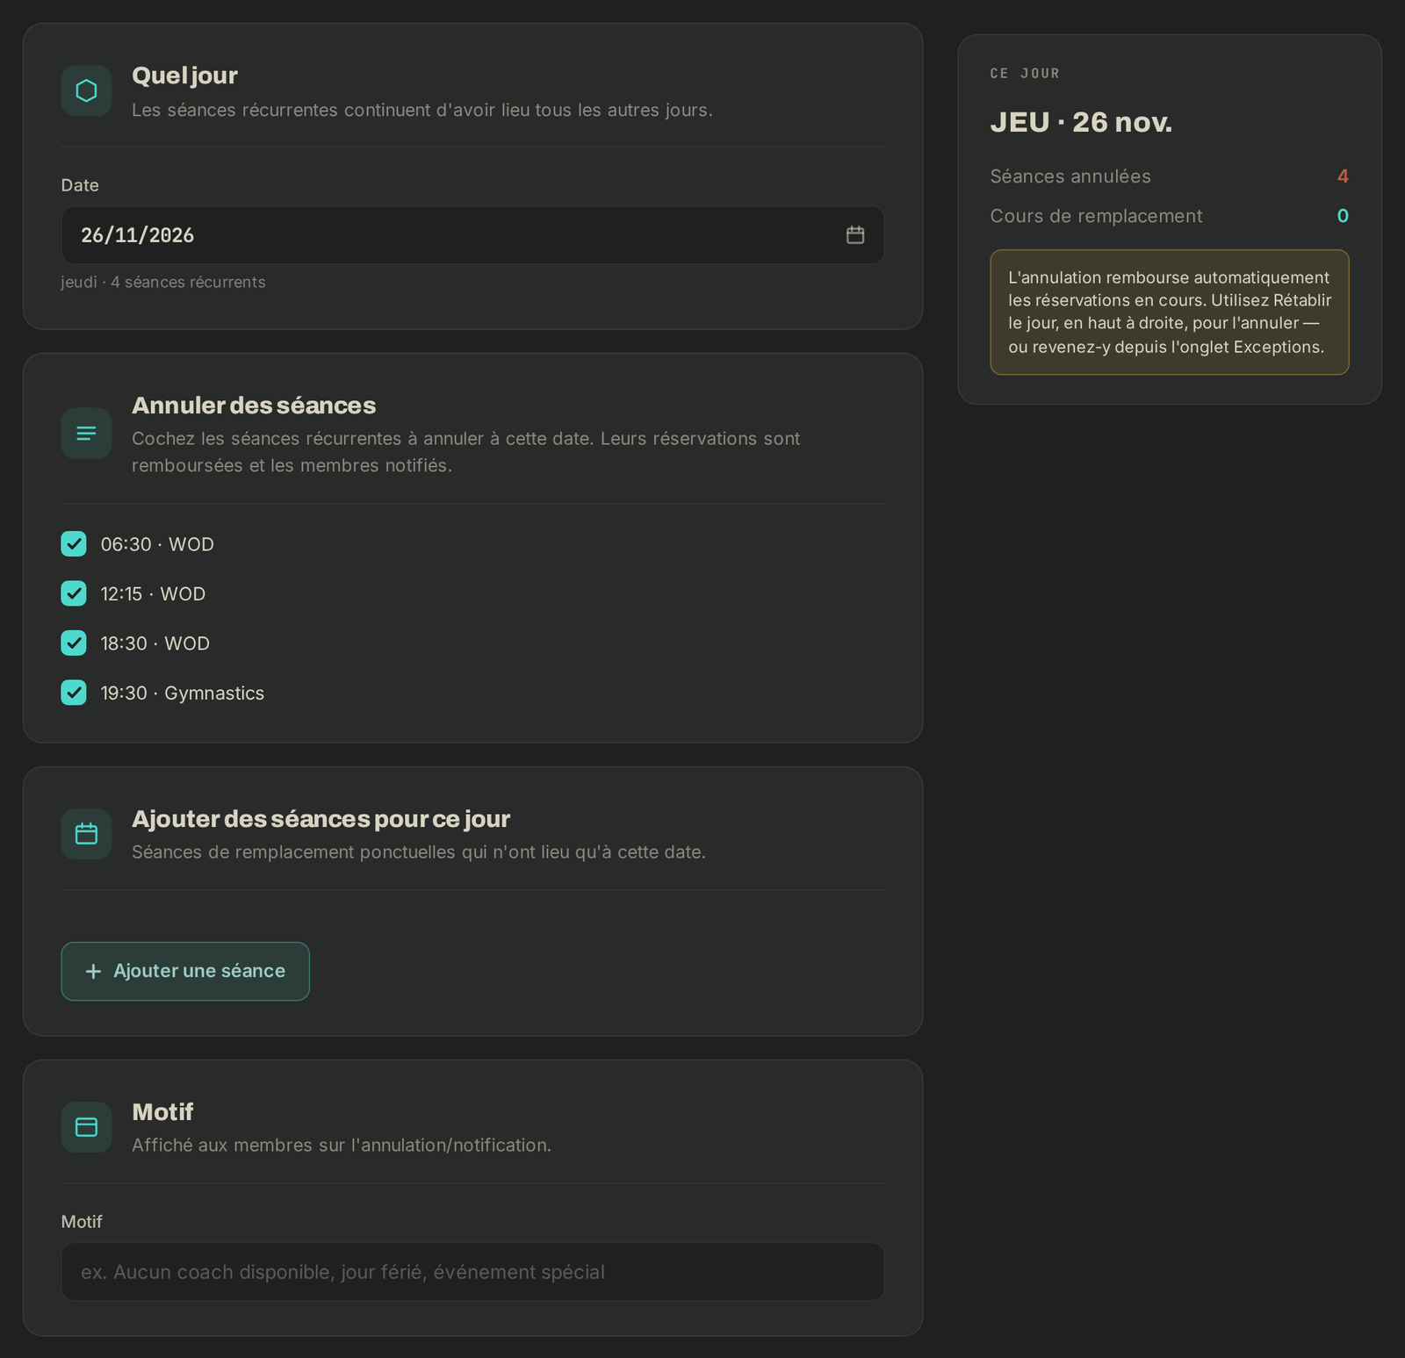The width and height of the screenshot is (1405, 1358).
Task: Click the list icon beside Annuler des séances
Action: (x=86, y=433)
